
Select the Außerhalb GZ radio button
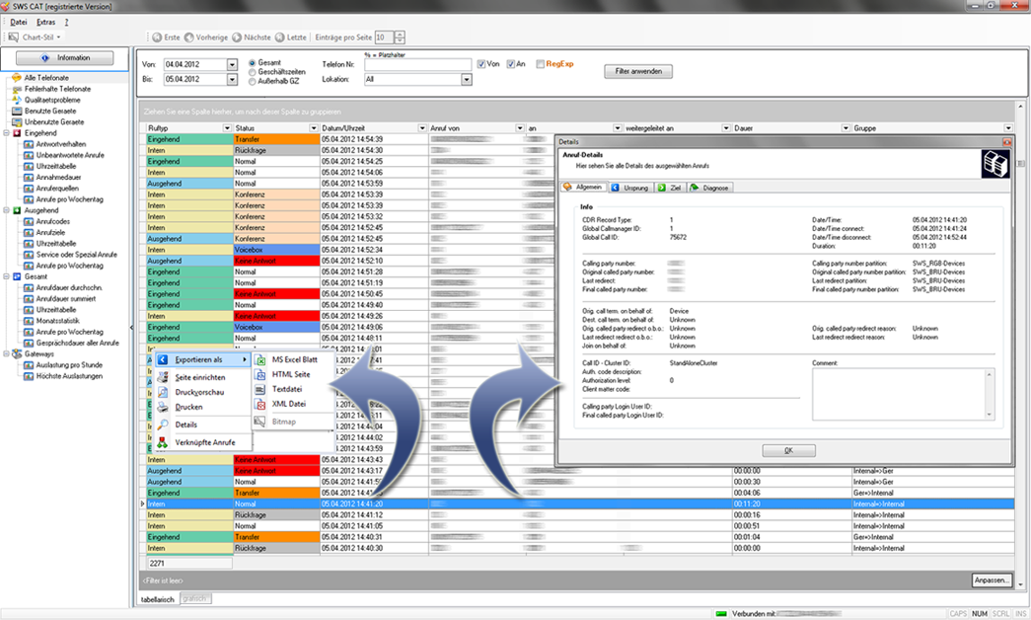point(252,82)
